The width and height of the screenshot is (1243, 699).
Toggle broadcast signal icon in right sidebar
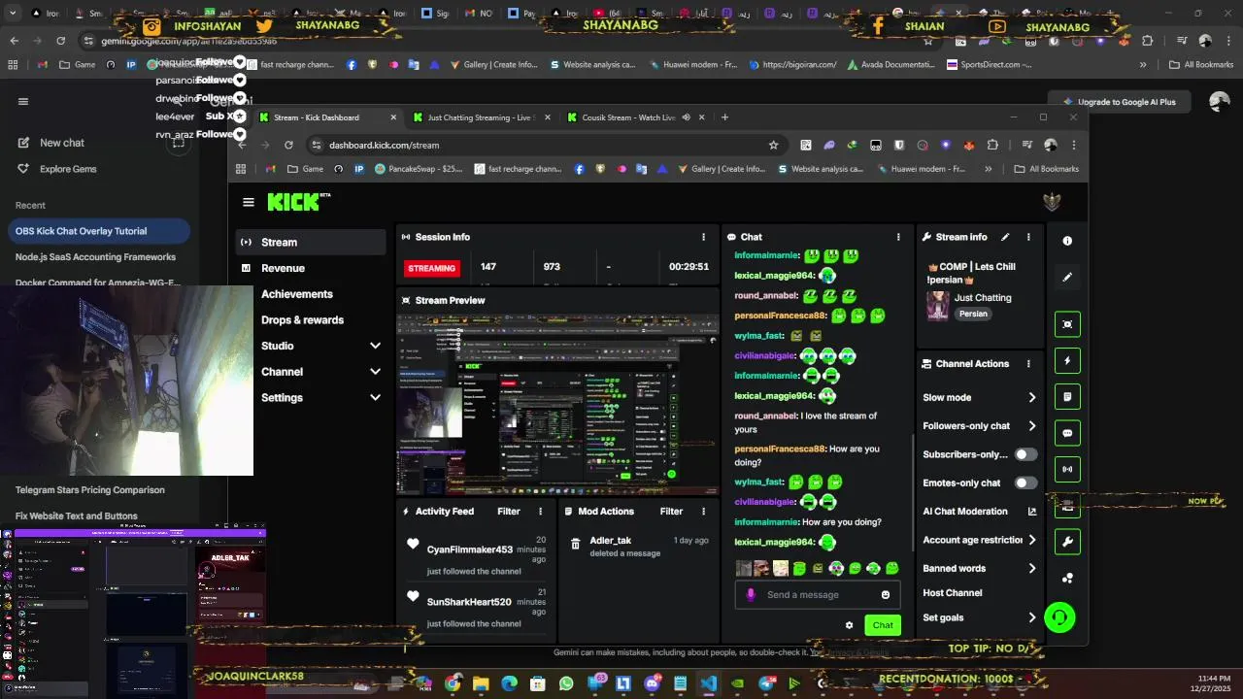click(x=1067, y=470)
